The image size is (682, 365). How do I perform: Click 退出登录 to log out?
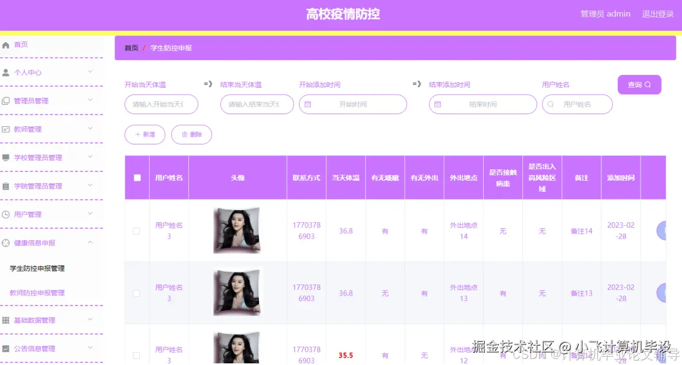click(658, 14)
